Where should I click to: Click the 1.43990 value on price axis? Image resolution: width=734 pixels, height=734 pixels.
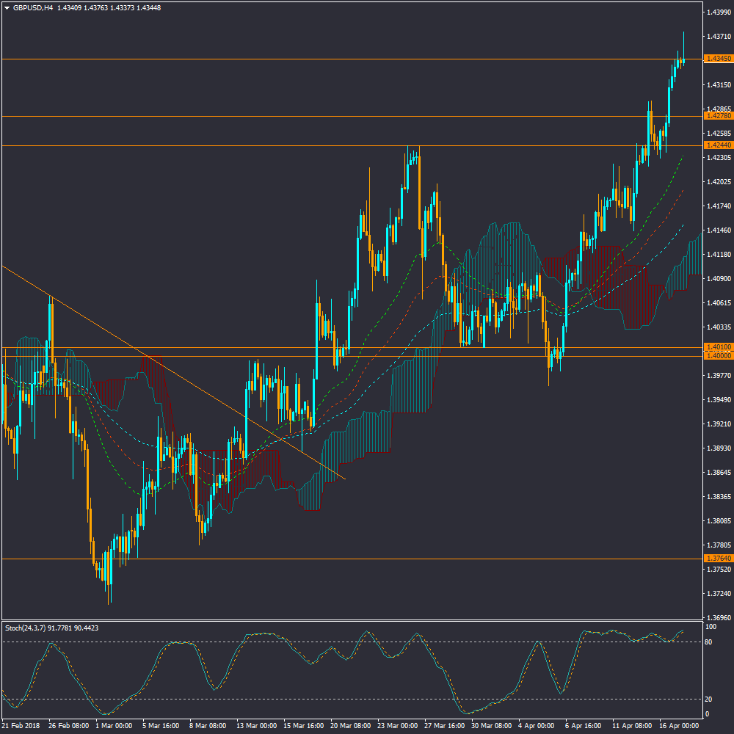[x=717, y=12]
